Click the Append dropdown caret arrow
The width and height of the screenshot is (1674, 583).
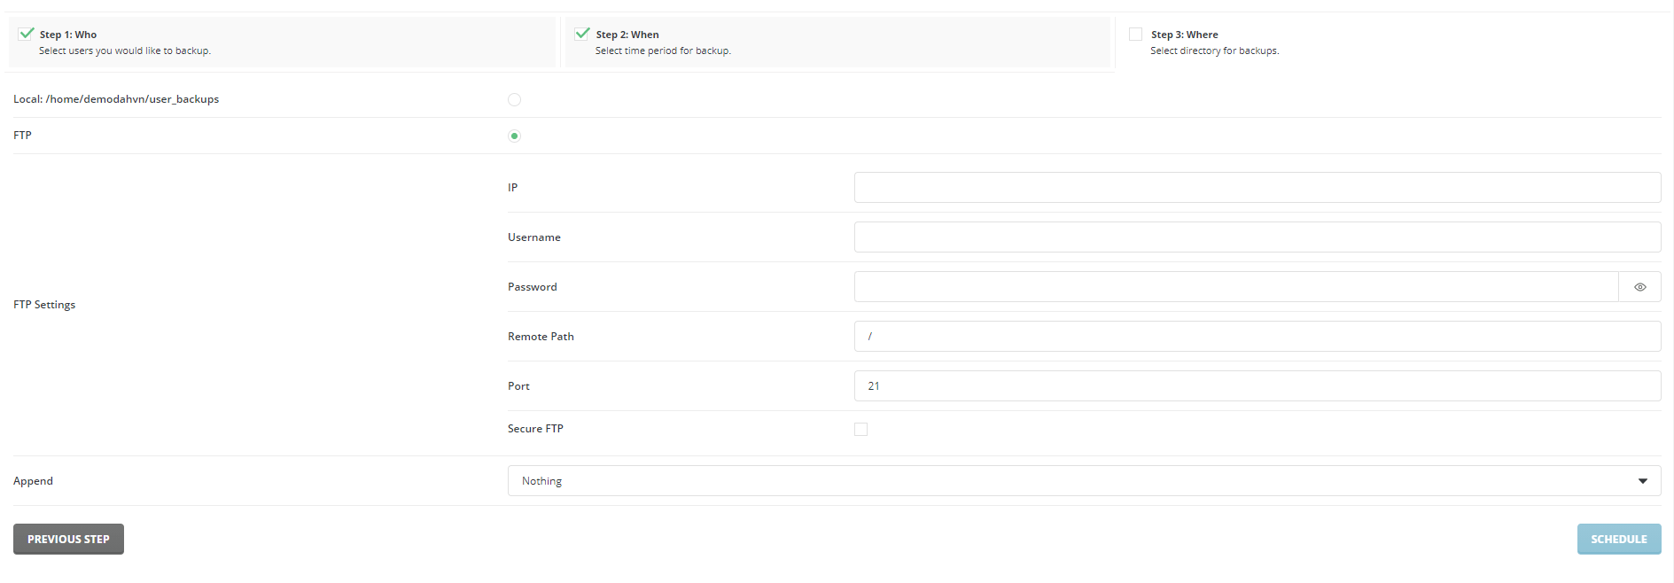coord(1642,481)
